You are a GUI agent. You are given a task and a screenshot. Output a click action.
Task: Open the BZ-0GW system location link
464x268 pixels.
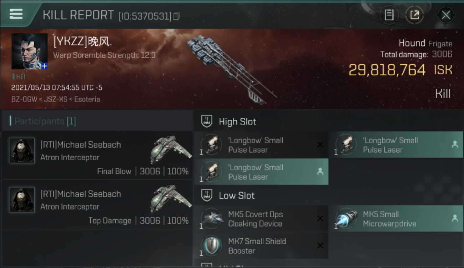pyautogui.click(x=24, y=99)
